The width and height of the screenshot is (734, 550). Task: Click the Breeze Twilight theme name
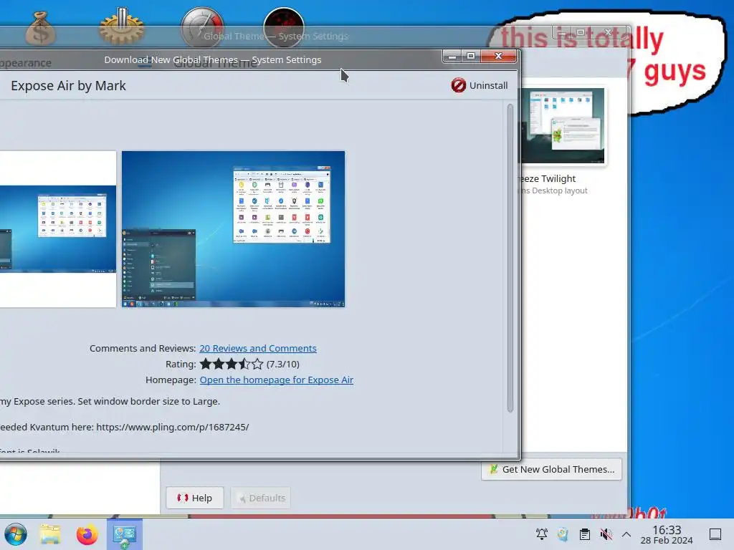pyautogui.click(x=548, y=178)
